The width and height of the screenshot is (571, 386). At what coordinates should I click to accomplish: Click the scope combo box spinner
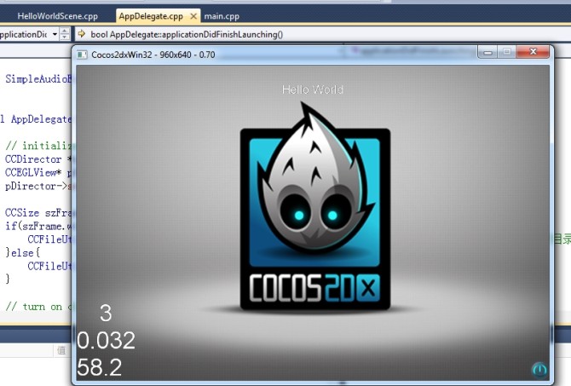pos(65,34)
